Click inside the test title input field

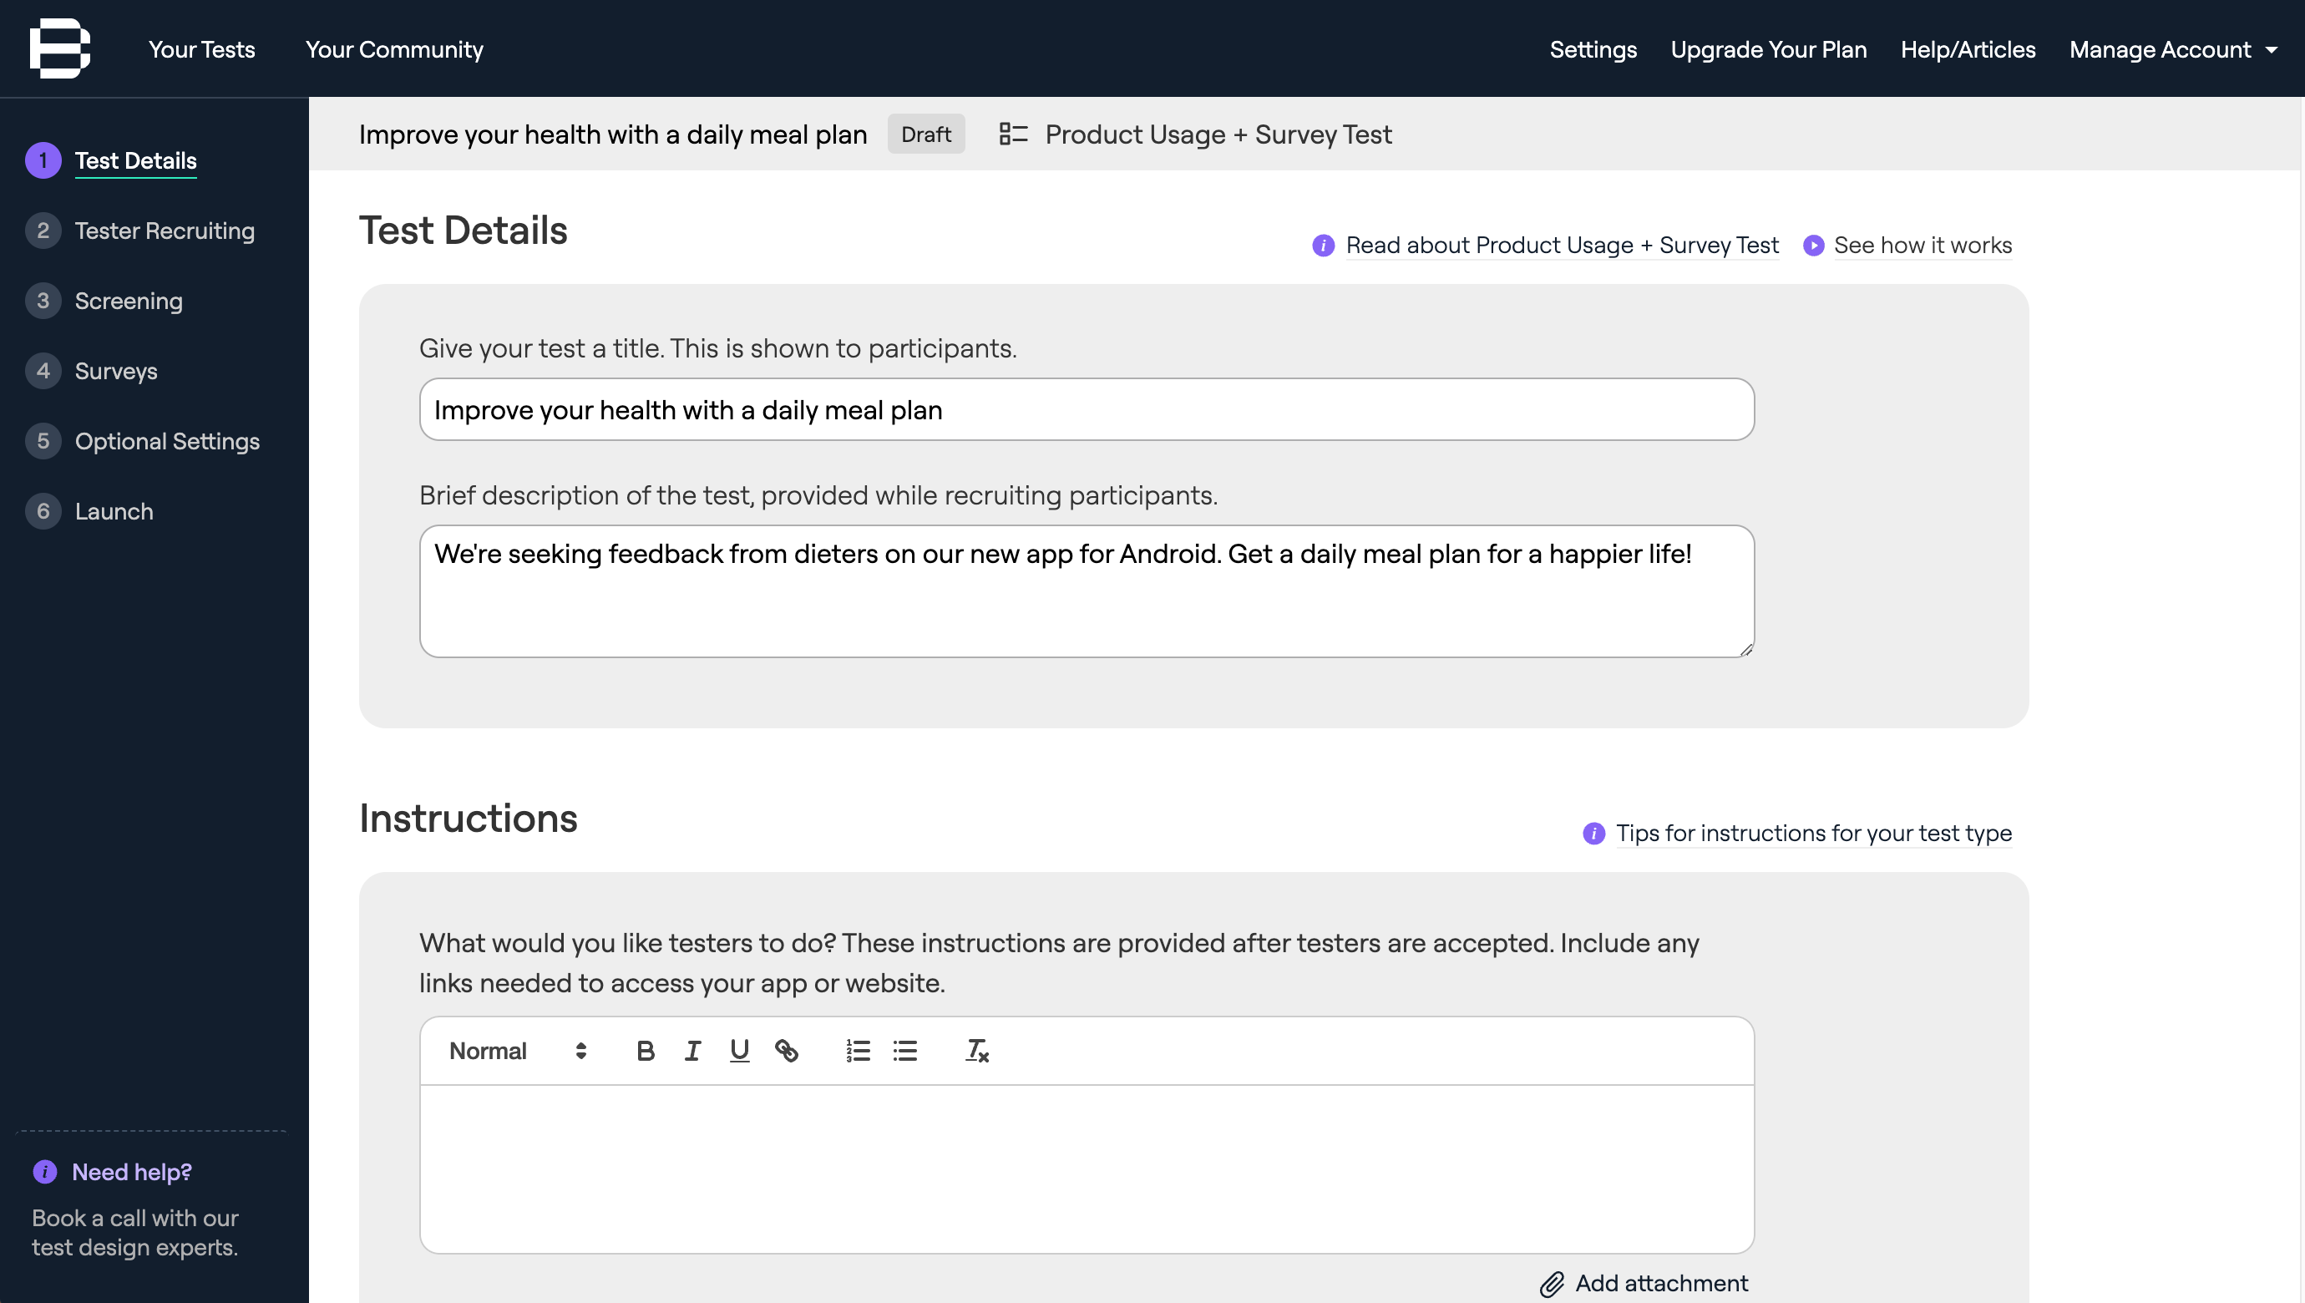(1086, 410)
